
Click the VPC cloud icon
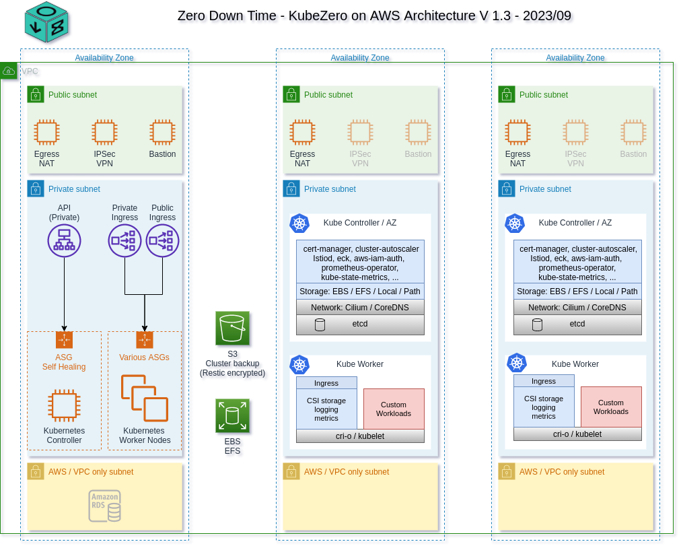click(x=9, y=71)
